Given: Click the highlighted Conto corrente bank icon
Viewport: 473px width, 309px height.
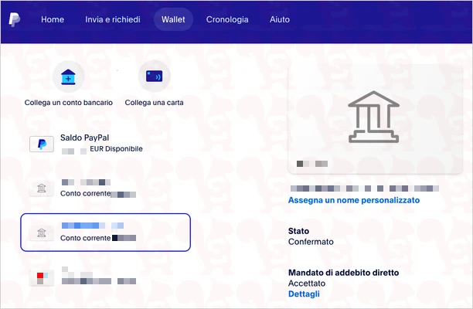Looking at the screenshot, I should coord(42,233).
